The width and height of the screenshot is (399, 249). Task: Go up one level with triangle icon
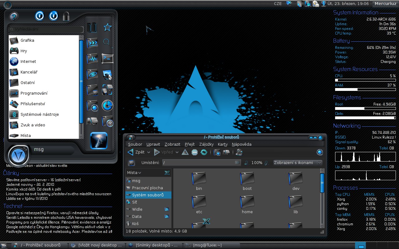185,152
